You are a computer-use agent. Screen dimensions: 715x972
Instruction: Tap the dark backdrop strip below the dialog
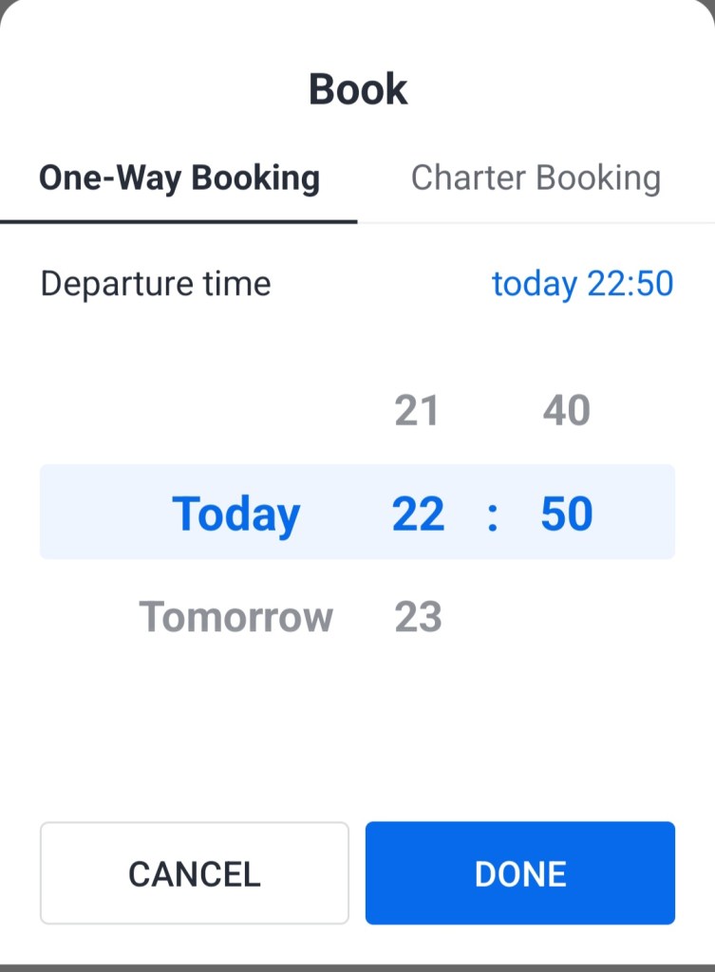357,967
